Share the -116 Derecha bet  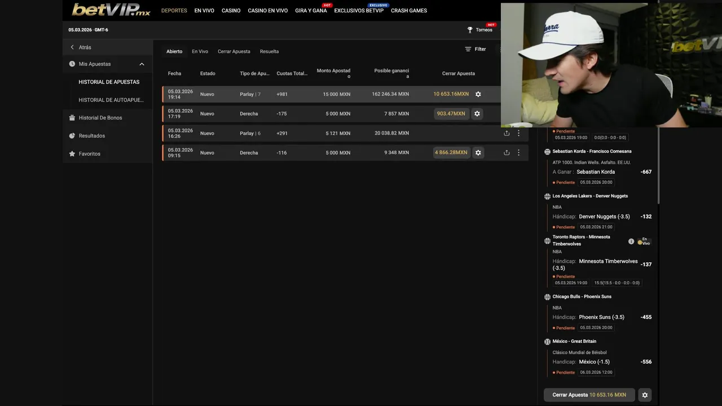(507, 153)
